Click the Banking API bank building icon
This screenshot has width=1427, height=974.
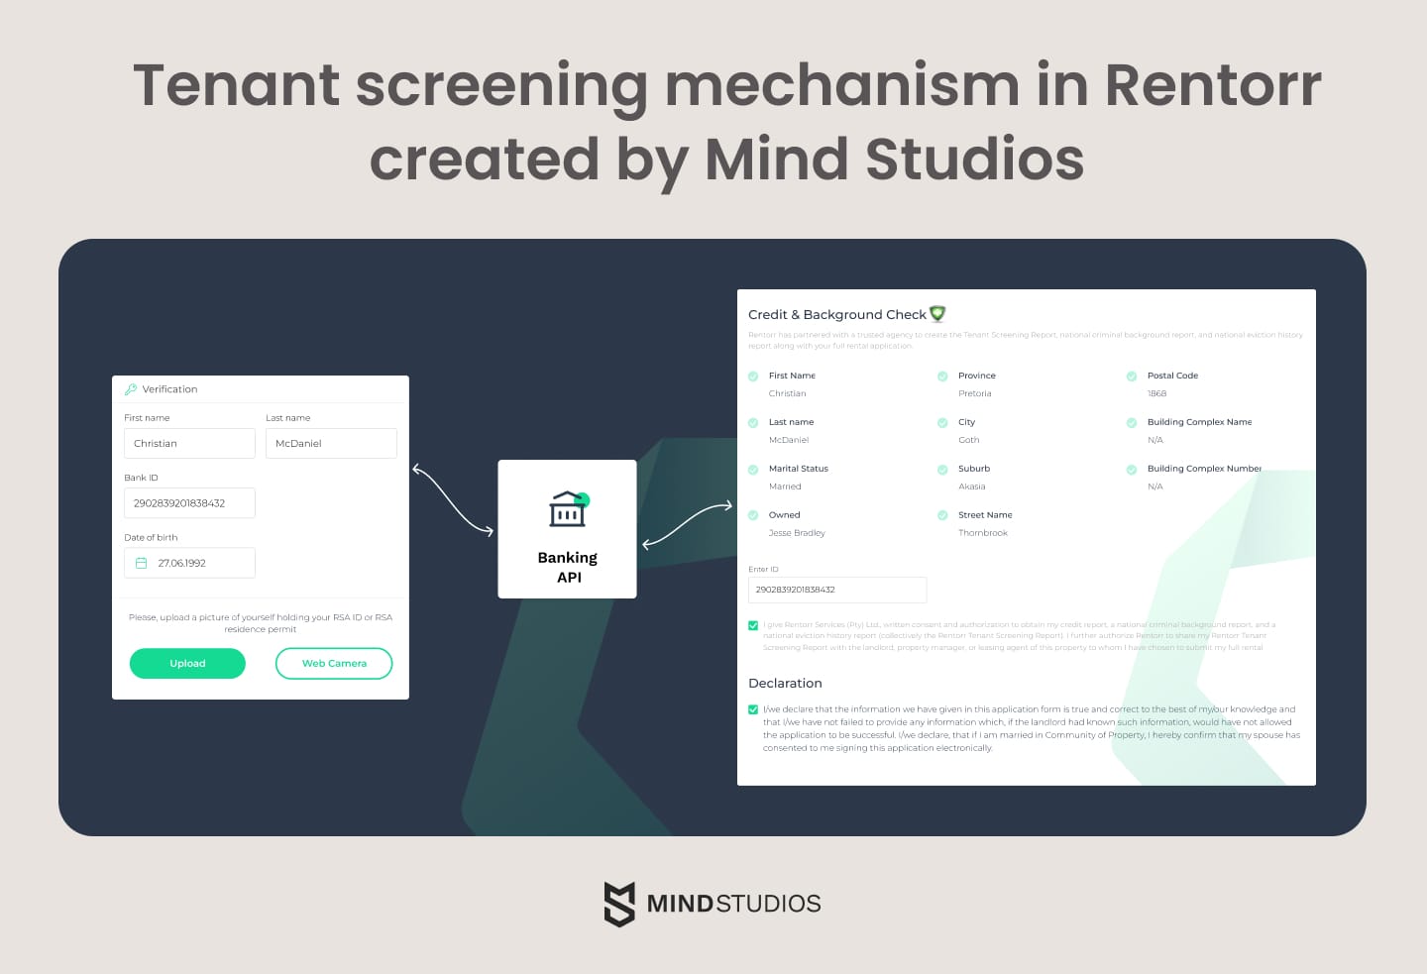[x=568, y=509]
